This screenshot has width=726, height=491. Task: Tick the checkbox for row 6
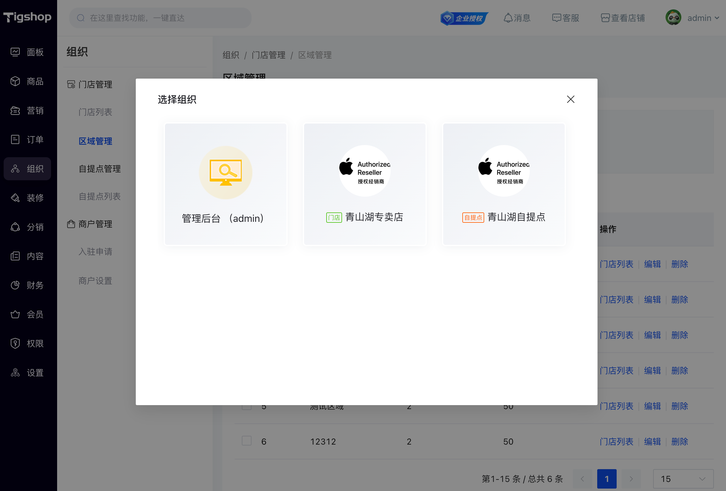tap(246, 441)
